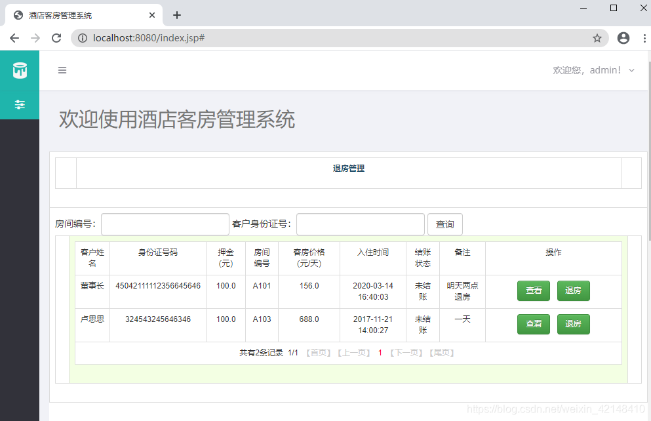Click the 入住时间 column header
This screenshot has width=651, height=421.
[373, 252]
